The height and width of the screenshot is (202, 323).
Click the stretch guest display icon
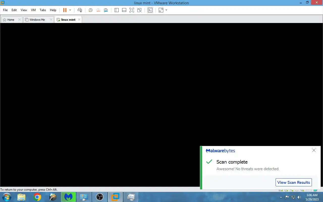(161, 10)
